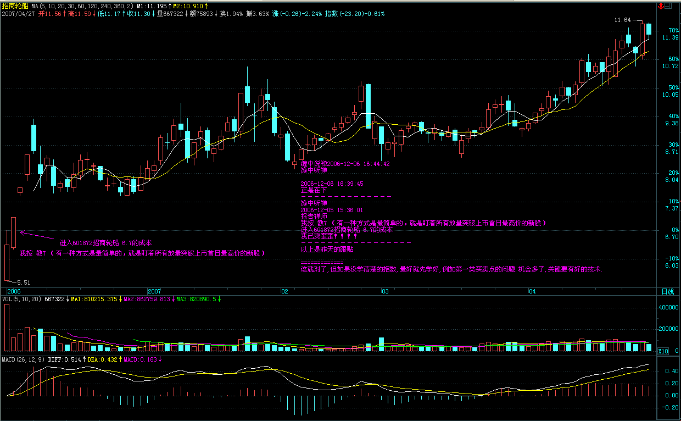
Task: Click the X10 volume scale box
Action: (663, 351)
